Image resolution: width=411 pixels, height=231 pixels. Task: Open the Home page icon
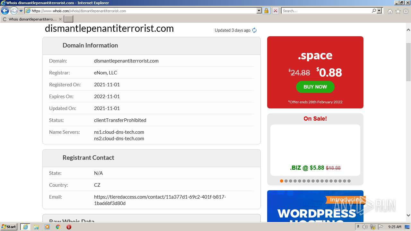(390, 11)
